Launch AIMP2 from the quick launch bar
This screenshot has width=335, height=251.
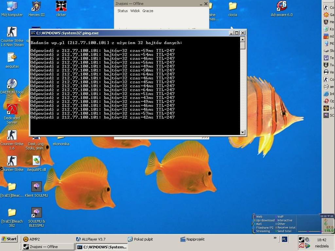pos(31,239)
